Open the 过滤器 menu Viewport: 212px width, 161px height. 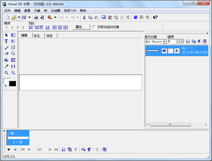pyautogui.click(x=55, y=10)
